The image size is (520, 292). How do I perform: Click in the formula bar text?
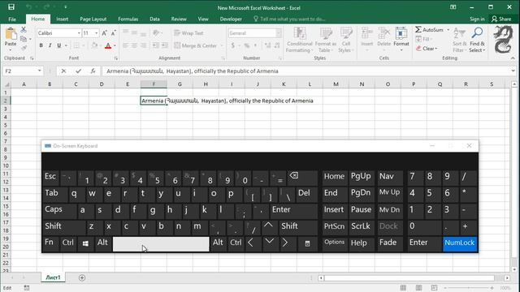point(193,71)
